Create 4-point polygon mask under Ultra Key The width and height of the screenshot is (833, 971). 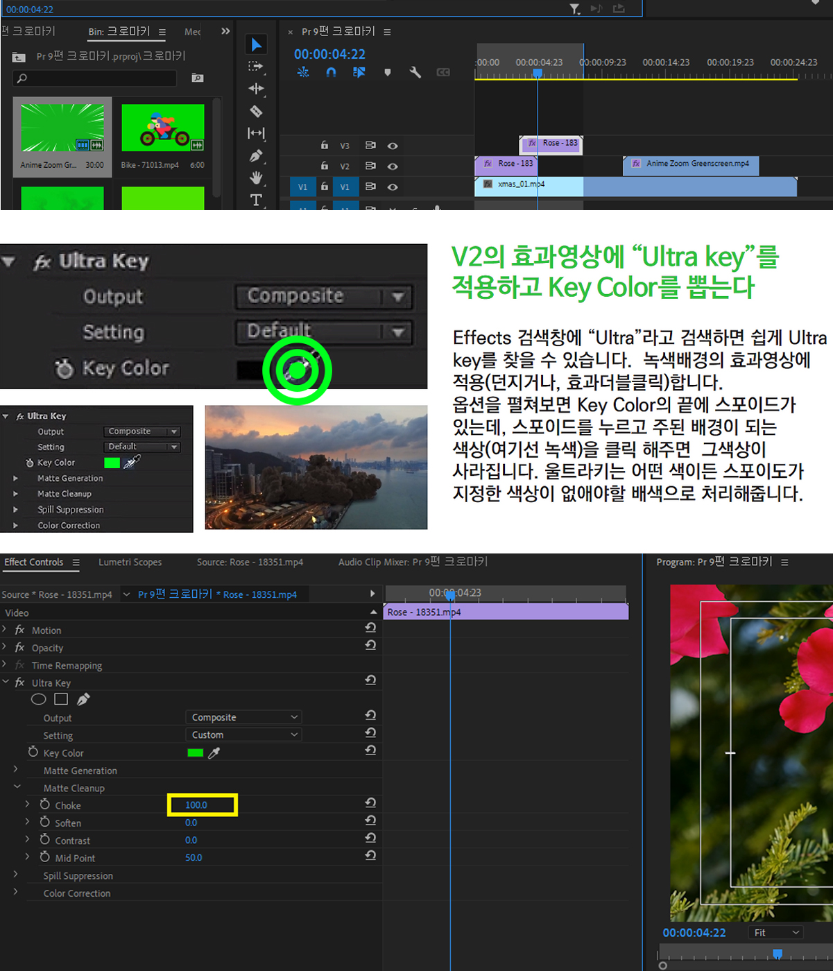point(61,699)
